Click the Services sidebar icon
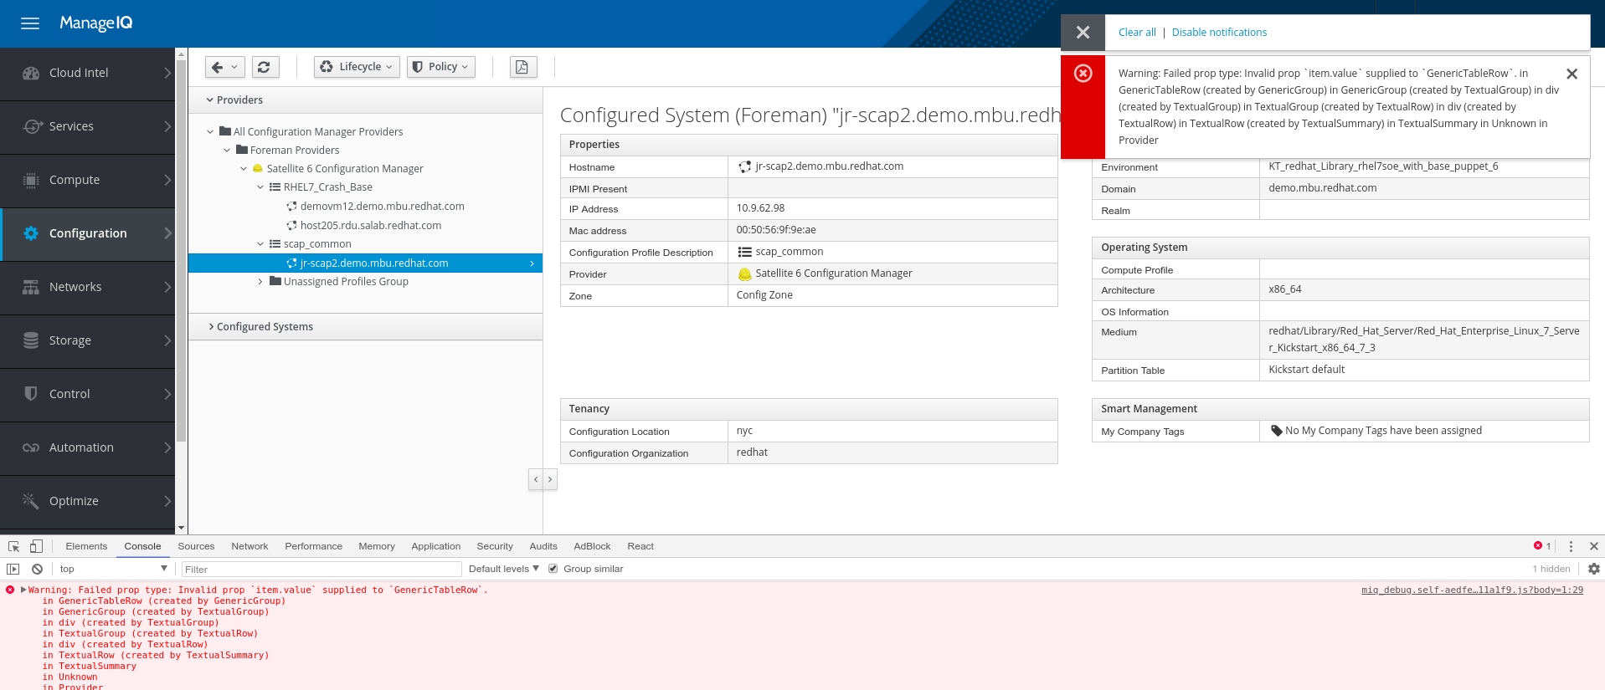This screenshot has width=1605, height=690. (31, 126)
